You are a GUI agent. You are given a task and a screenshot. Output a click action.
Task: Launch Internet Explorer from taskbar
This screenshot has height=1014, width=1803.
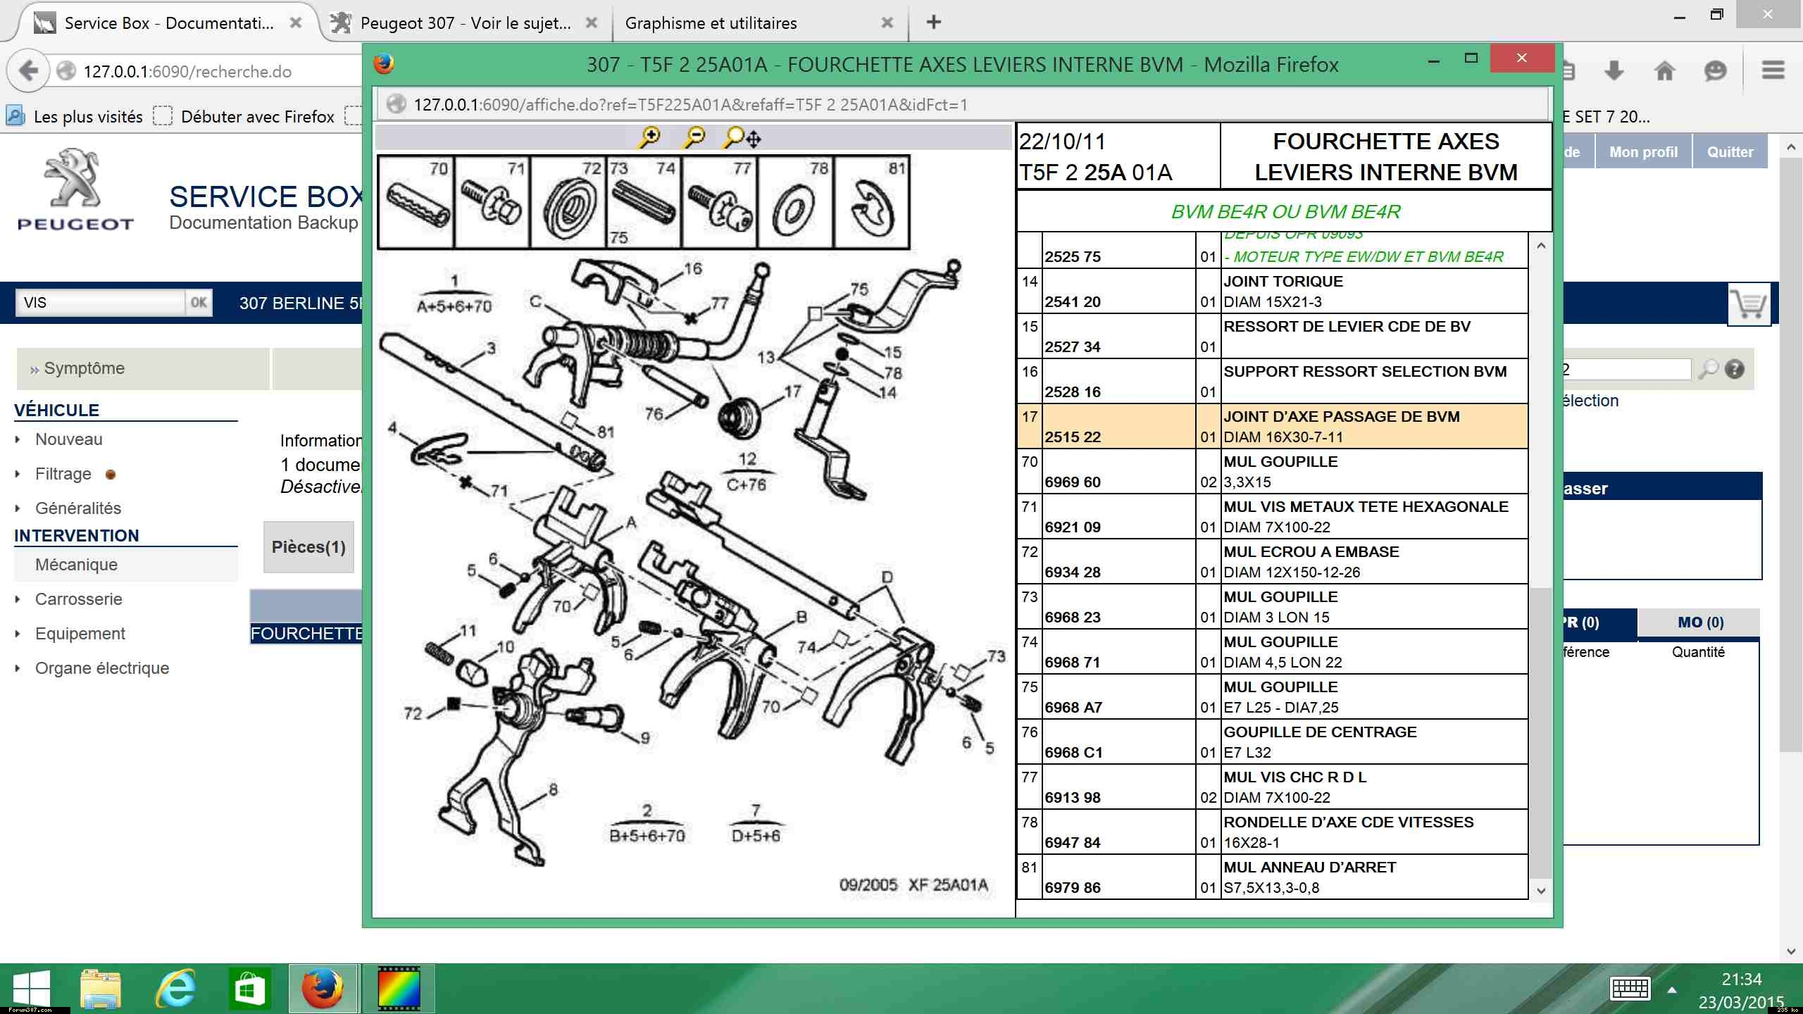175,989
